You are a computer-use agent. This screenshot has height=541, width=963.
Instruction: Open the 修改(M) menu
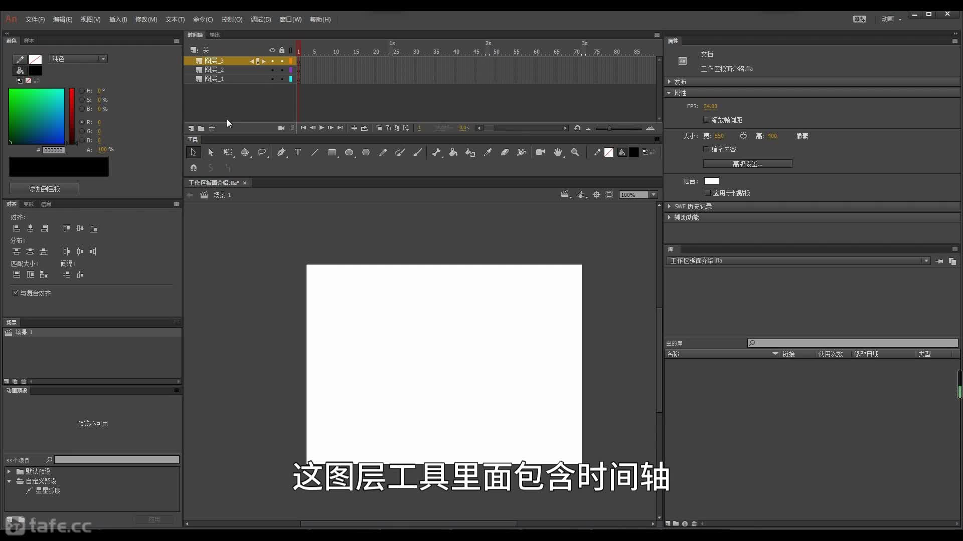[146, 20]
